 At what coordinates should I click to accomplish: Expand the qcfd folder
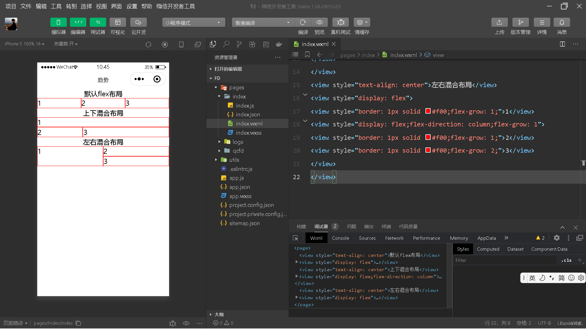247,151
